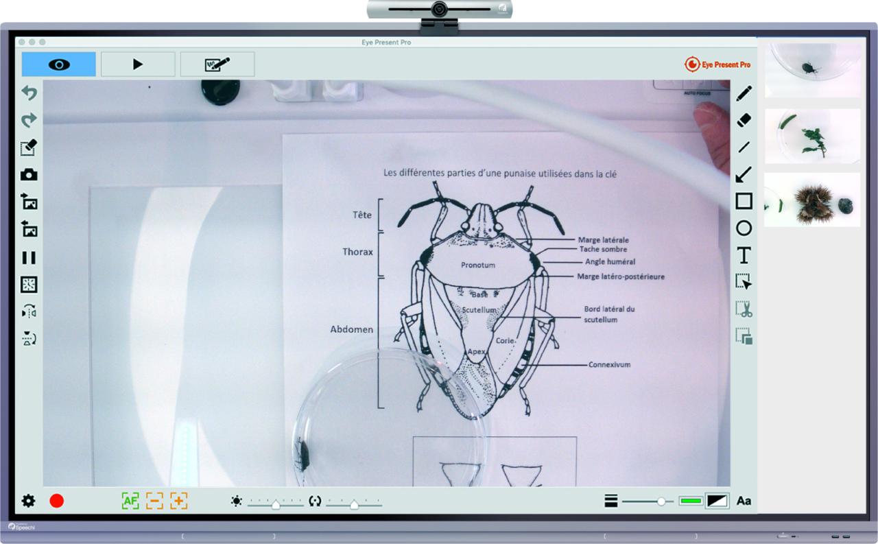Start recording with the red button
The width and height of the screenshot is (878, 544).
click(x=58, y=501)
